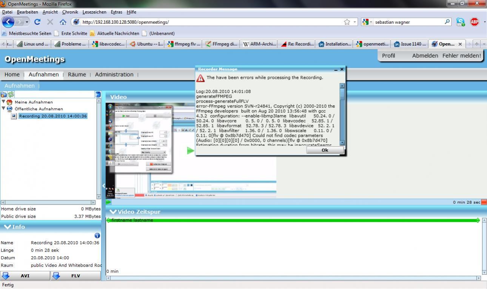
Task: Click the playback progress bar
Action: (296, 202)
